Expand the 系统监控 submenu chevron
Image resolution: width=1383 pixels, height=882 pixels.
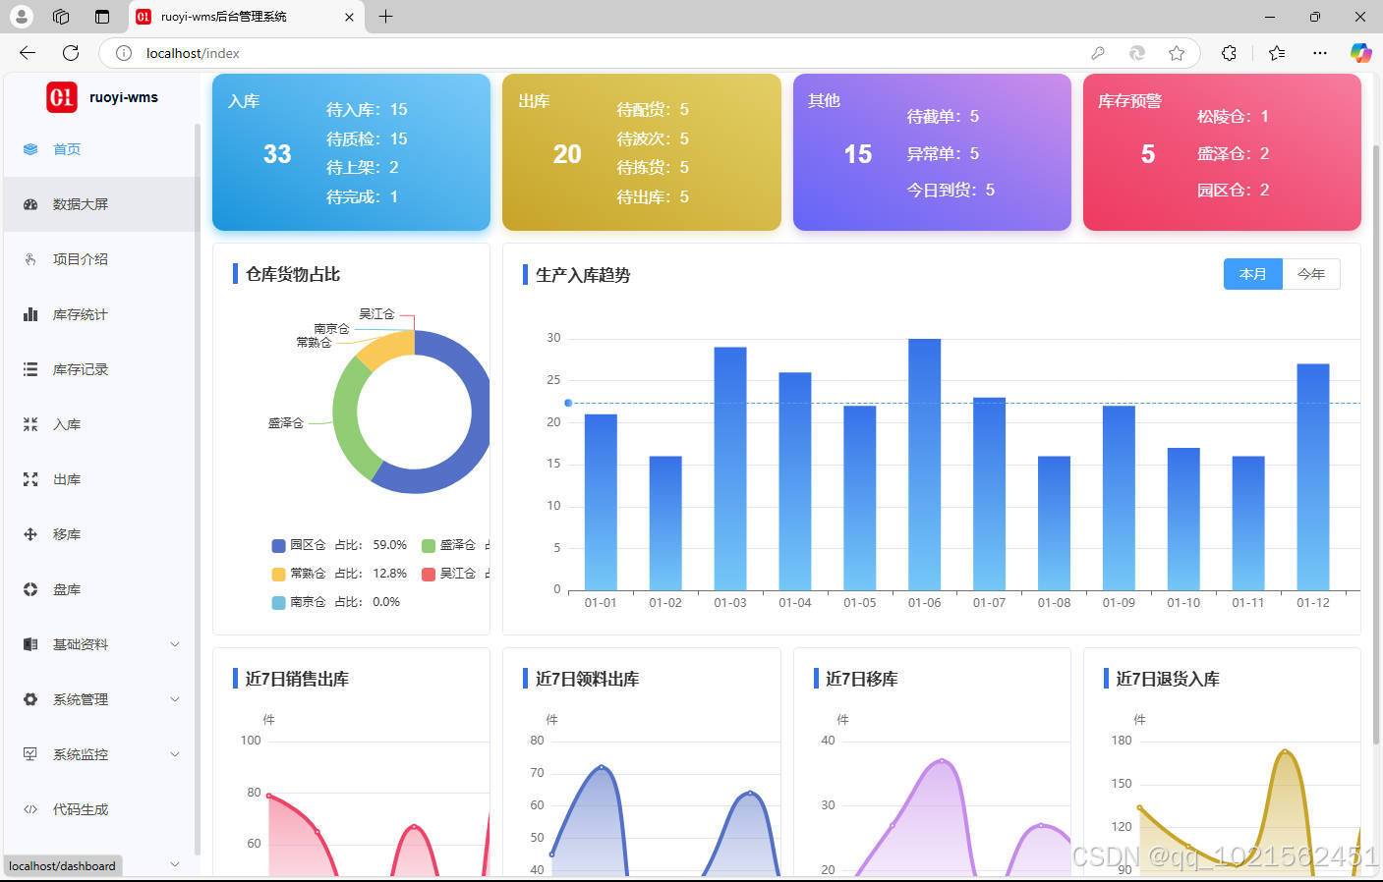(x=175, y=754)
